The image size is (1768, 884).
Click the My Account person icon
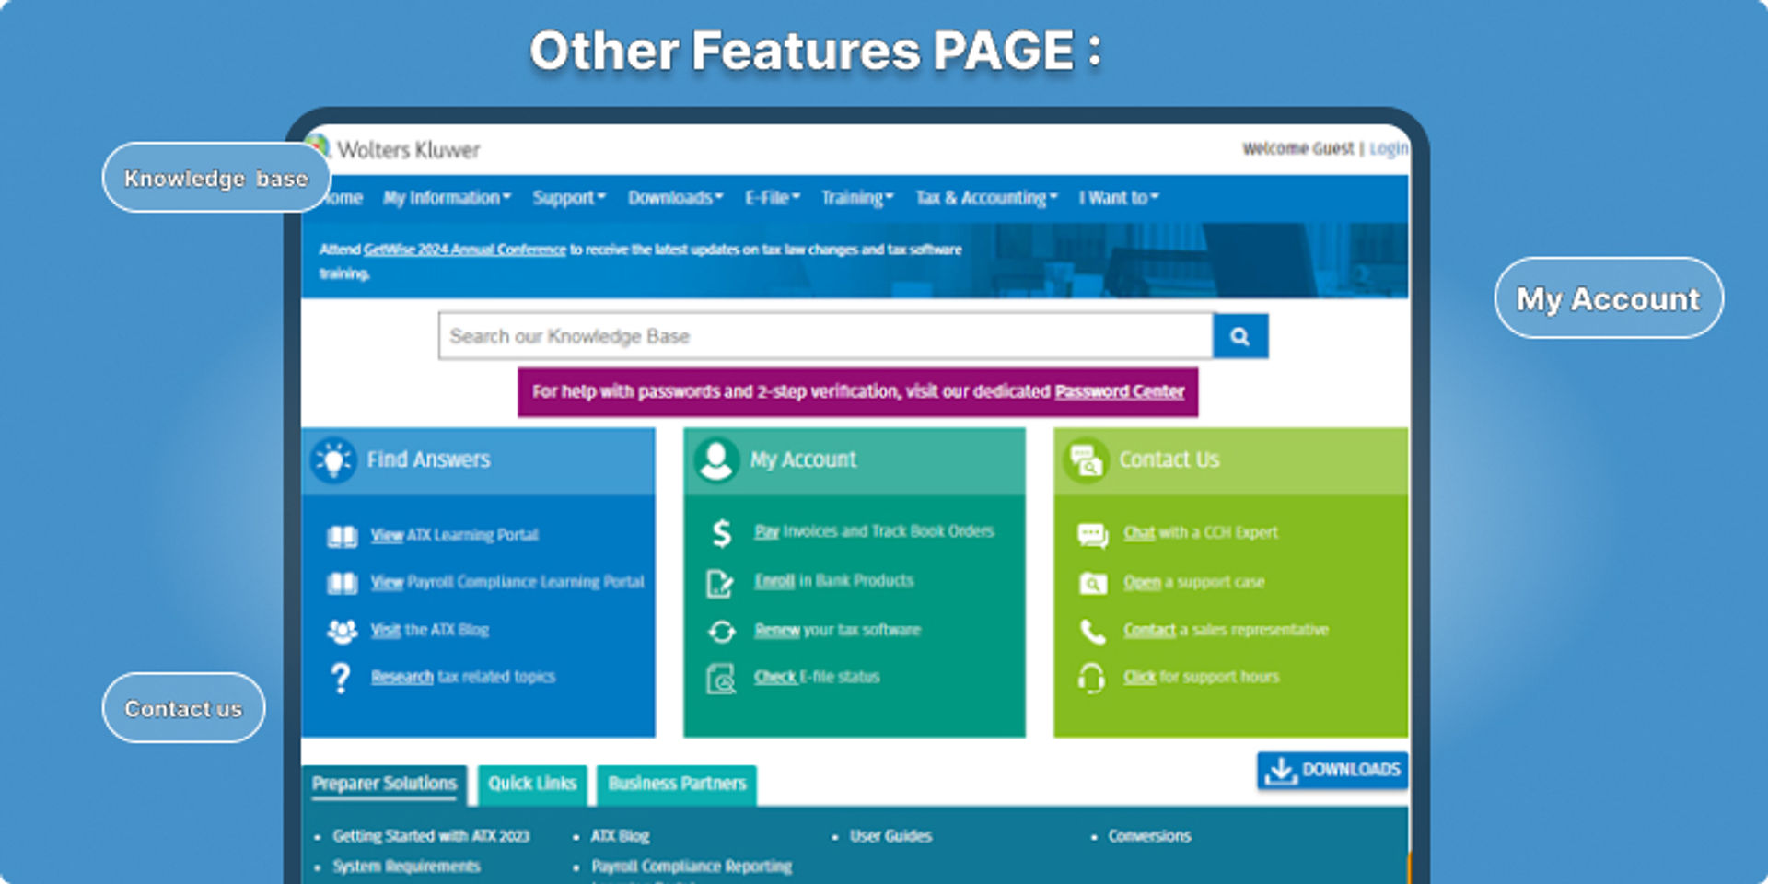pyautogui.click(x=716, y=459)
